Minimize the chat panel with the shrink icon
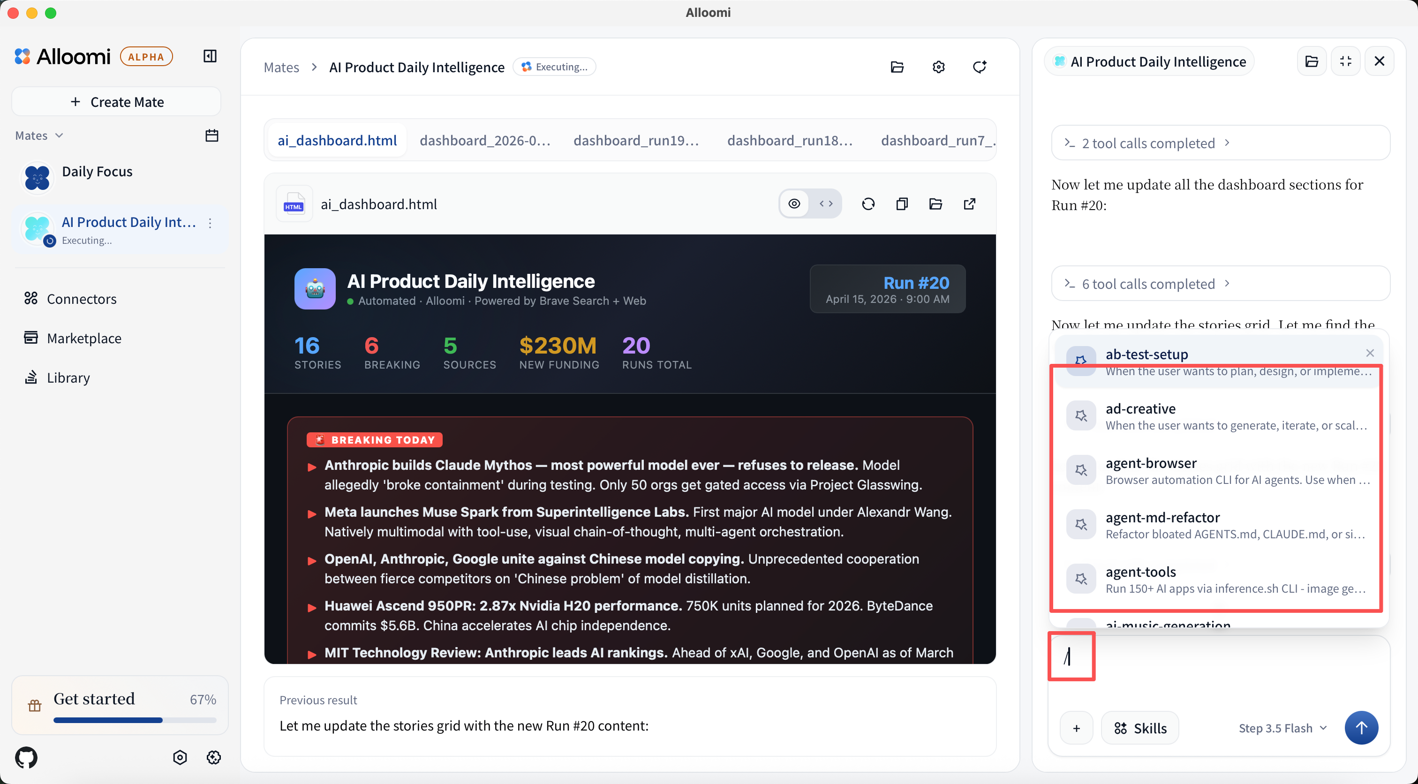Viewport: 1418px width, 784px height. (x=1345, y=61)
